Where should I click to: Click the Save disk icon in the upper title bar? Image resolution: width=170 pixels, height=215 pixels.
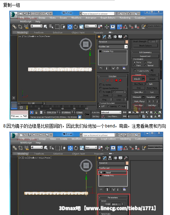tap(29, 14)
